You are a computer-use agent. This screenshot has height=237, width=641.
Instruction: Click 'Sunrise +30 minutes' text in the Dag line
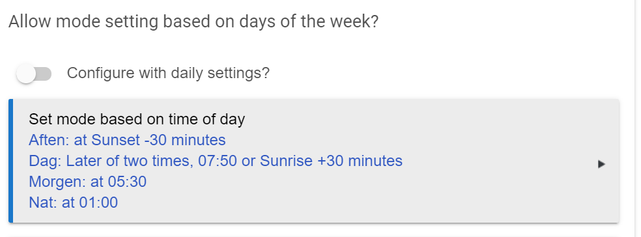coord(331,161)
